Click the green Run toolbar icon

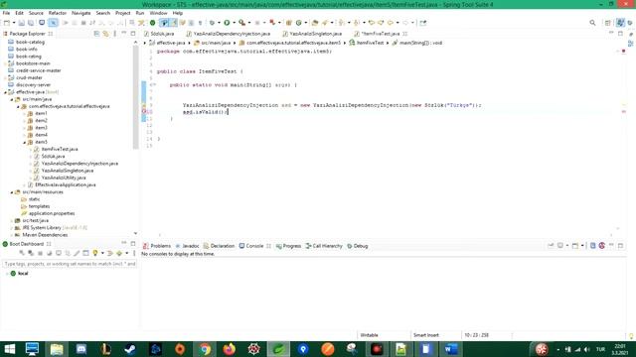point(227,23)
